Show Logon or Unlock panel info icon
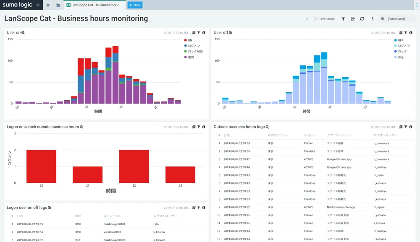Viewport: 420px width, 242px height. coord(204,127)
